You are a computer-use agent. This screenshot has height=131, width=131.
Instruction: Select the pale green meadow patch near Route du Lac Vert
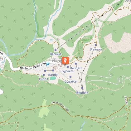click(44, 109)
